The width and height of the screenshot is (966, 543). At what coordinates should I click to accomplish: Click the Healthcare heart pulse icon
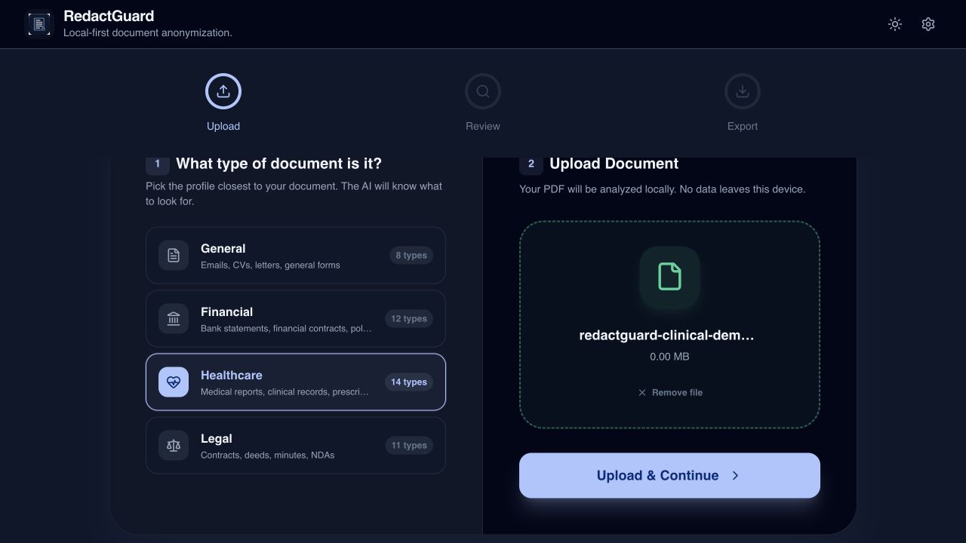pyautogui.click(x=174, y=382)
